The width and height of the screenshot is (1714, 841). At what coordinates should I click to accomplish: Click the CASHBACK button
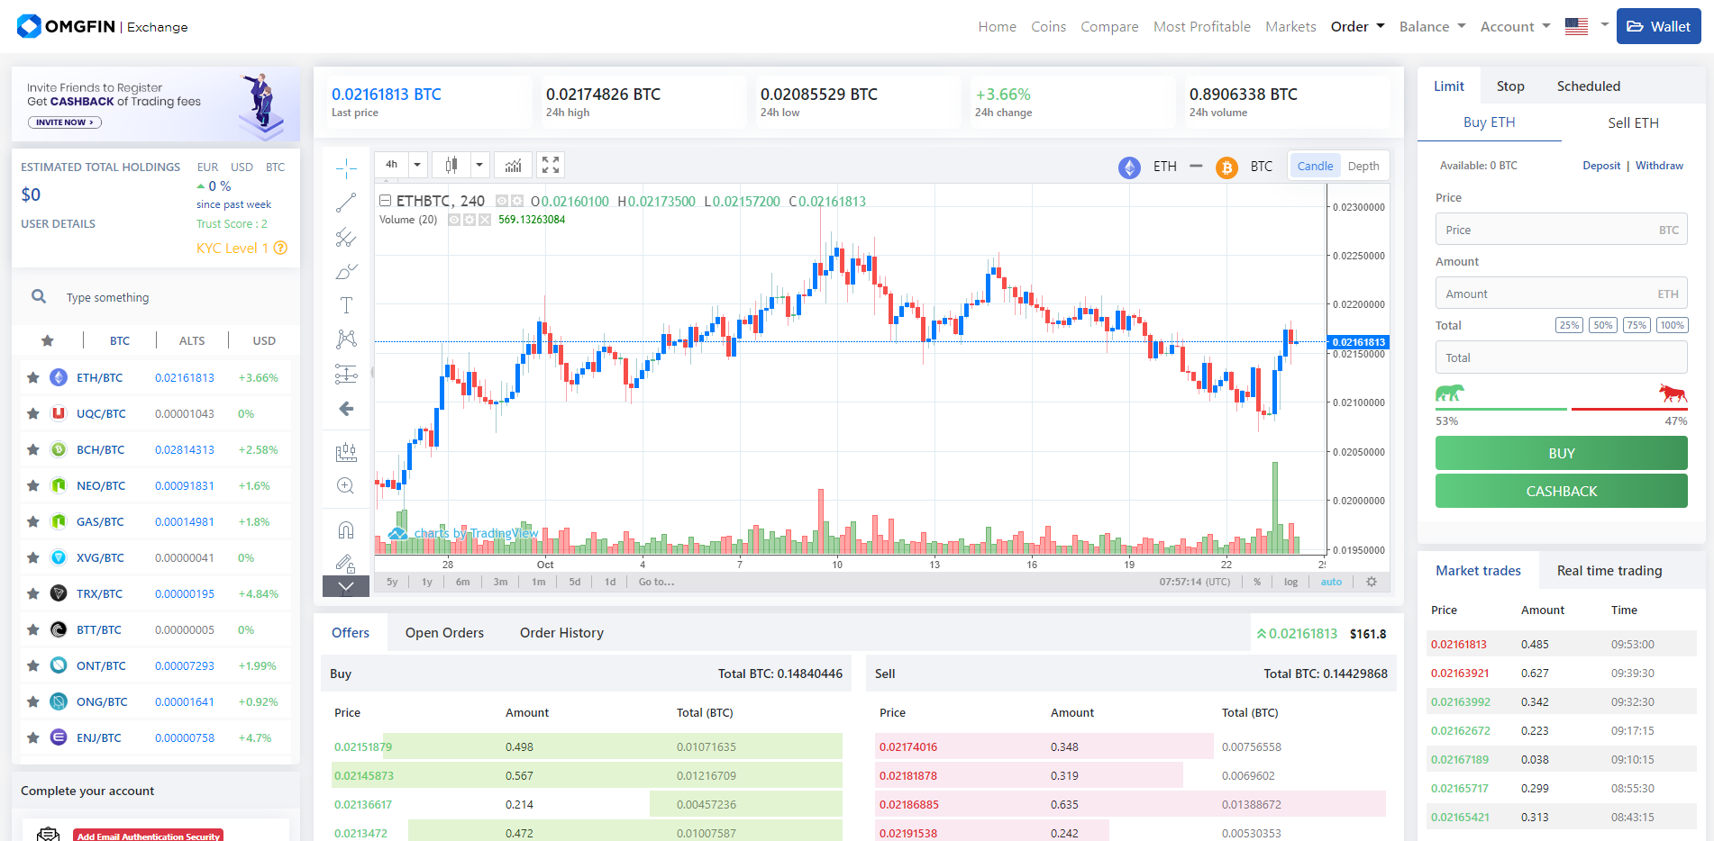pos(1561,491)
